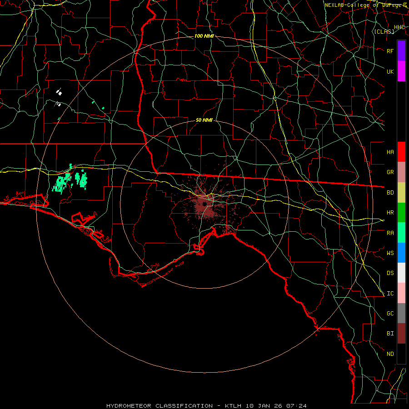Click the "ND" legend label
This screenshot has height=409, width=409.
point(390,354)
